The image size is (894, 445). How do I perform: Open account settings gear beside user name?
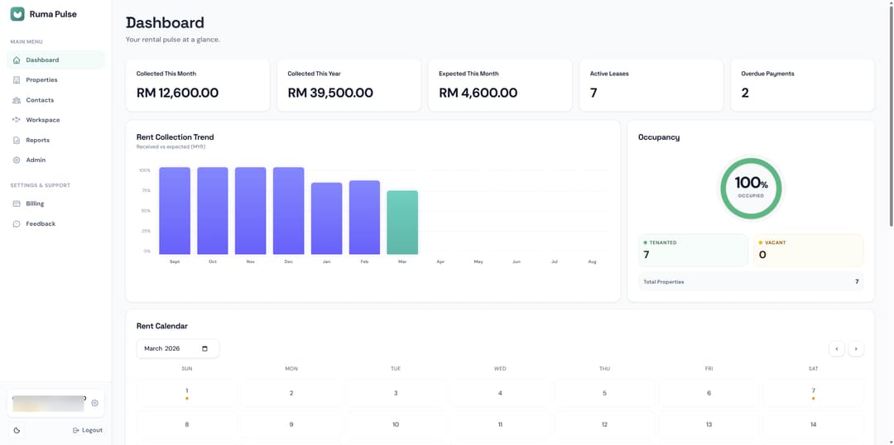[94, 403]
